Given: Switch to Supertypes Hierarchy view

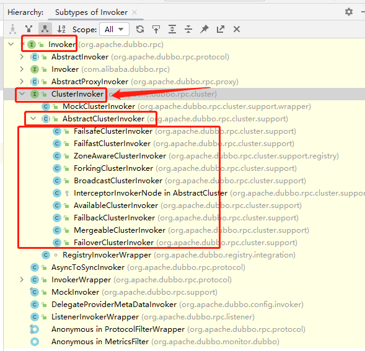Looking at the screenshot, I should pos(29,29).
